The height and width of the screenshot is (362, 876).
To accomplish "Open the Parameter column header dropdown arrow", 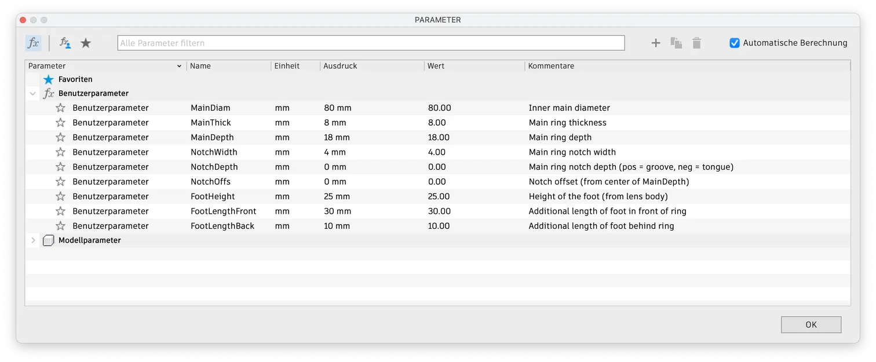I will click(179, 66).
